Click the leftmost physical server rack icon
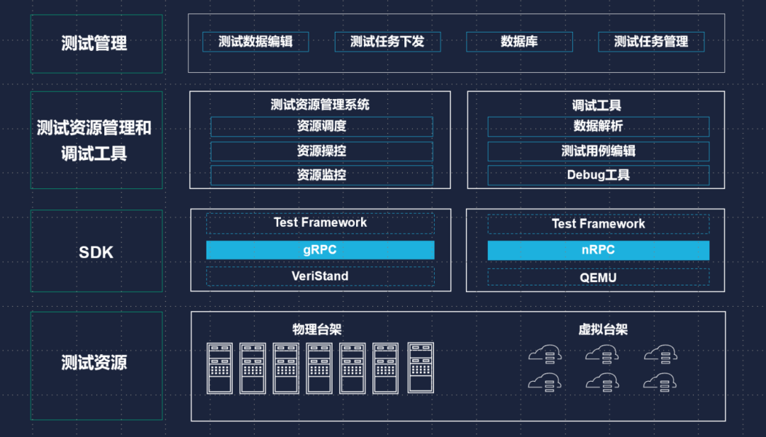766x437 pixels. click(220, 368)
